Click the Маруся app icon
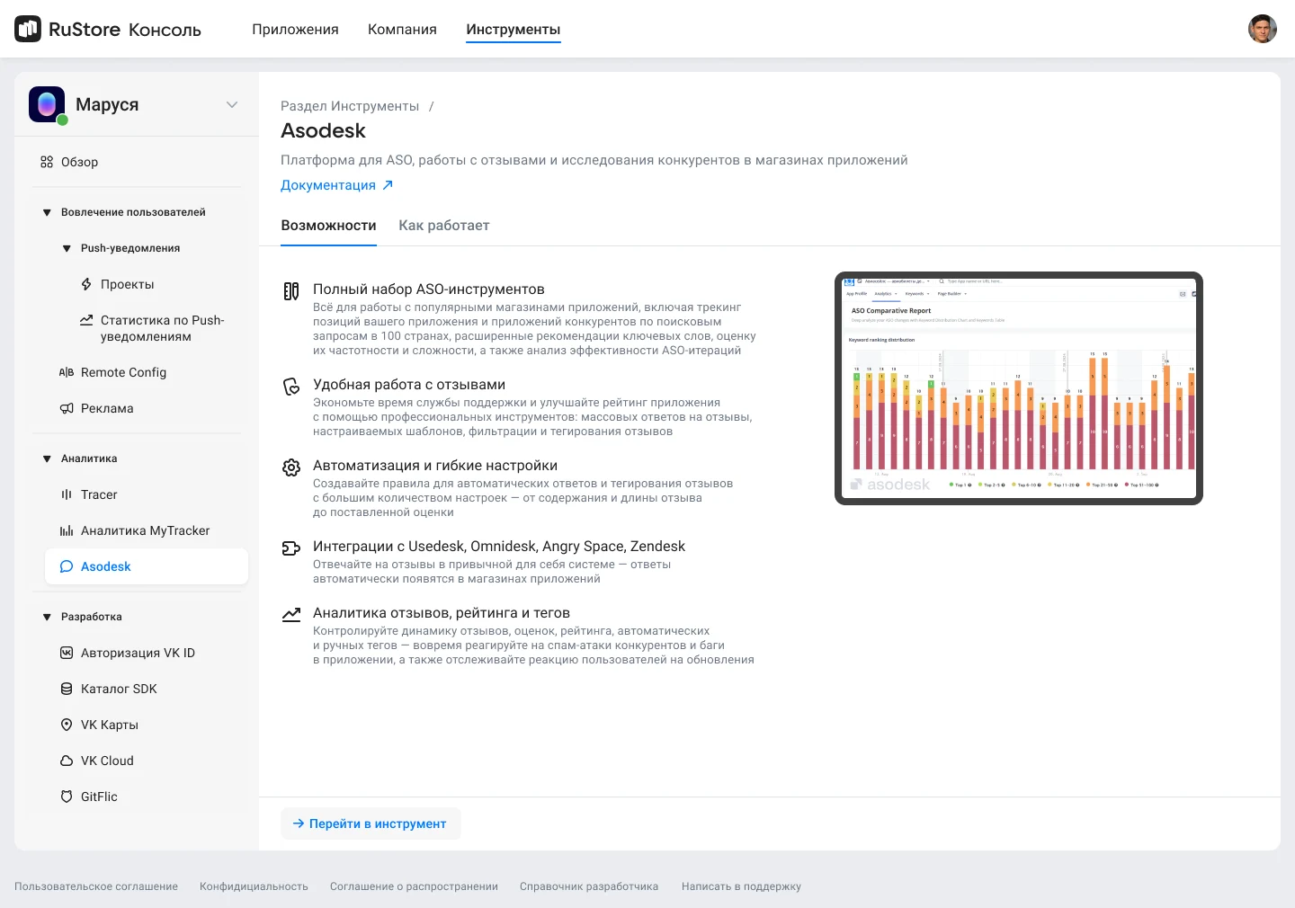The height and width of the screenshot is (908, 1295). pos(47,104)
